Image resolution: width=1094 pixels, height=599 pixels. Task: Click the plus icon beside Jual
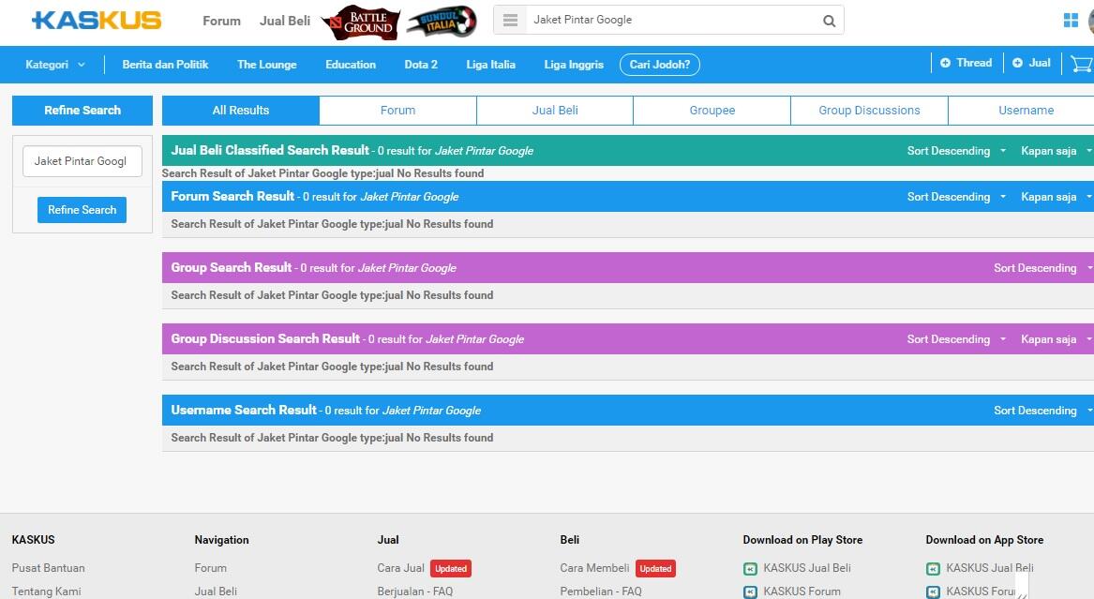tap(1017, 63)
